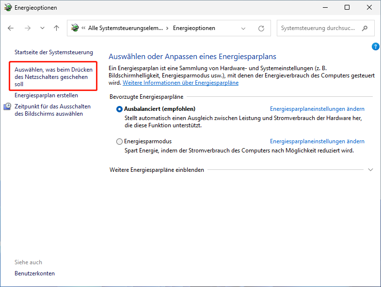Select the Alle Systemsteuerungselemente breadcrumb

[126, 28]
